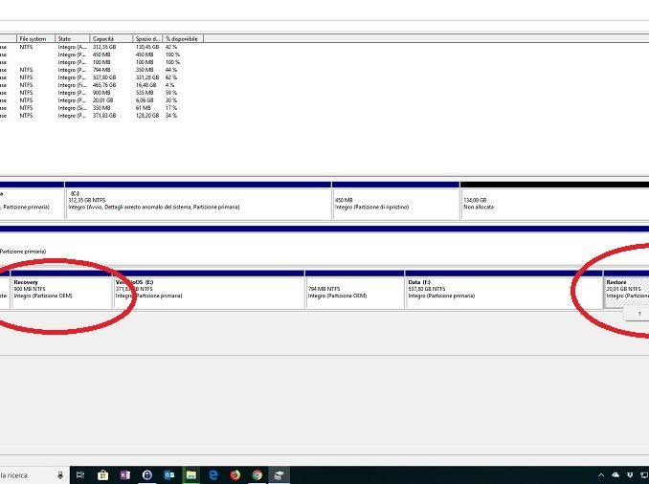
Task: Click the 16,48 GB free space cell
Action: tap(146, 85)
